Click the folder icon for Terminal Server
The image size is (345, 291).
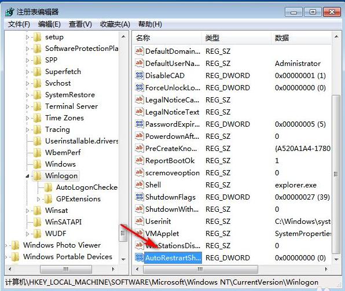(x=38, y=106)
